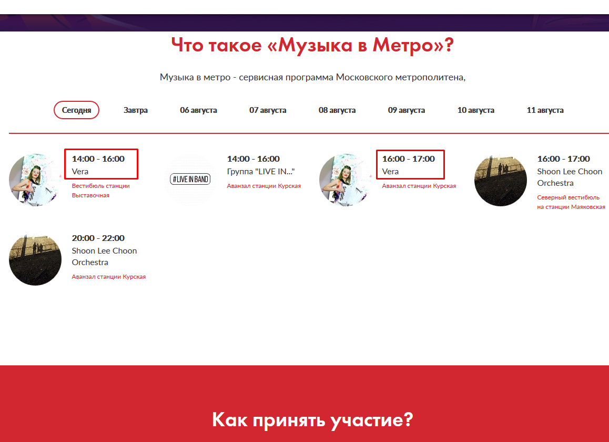
Task: Click Vera's photo for the 14:00 performance
Action: [35, 180]
